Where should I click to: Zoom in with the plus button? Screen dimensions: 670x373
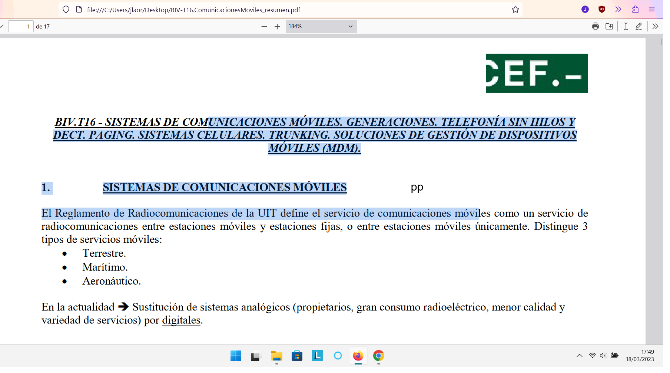[277, 26]
